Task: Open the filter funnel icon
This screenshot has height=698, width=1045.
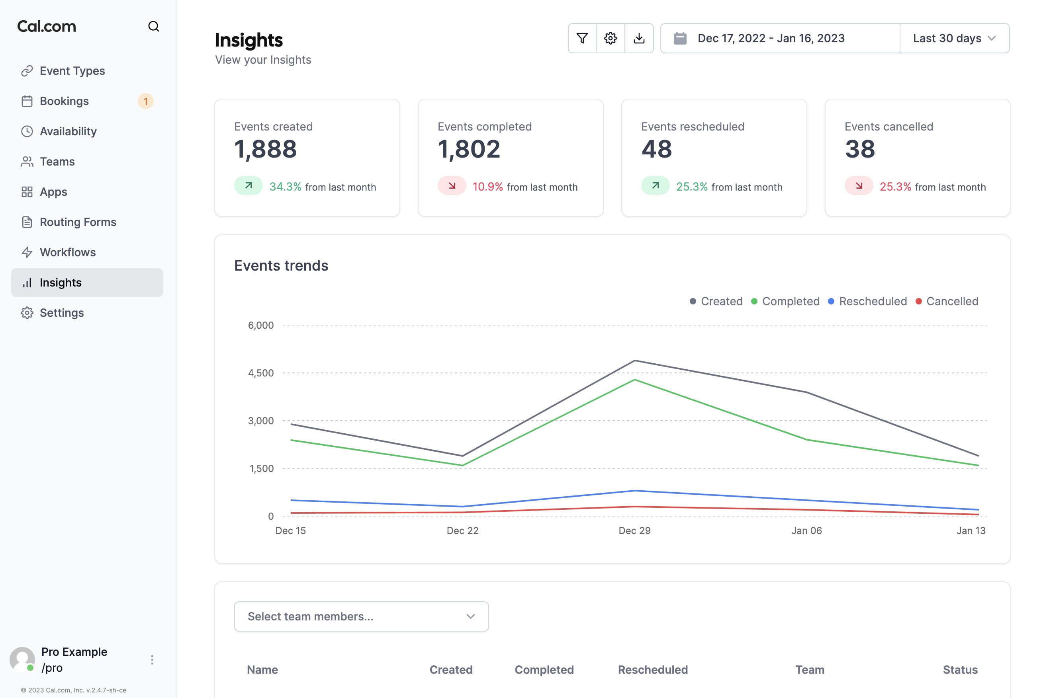Action: coord(582,38)
